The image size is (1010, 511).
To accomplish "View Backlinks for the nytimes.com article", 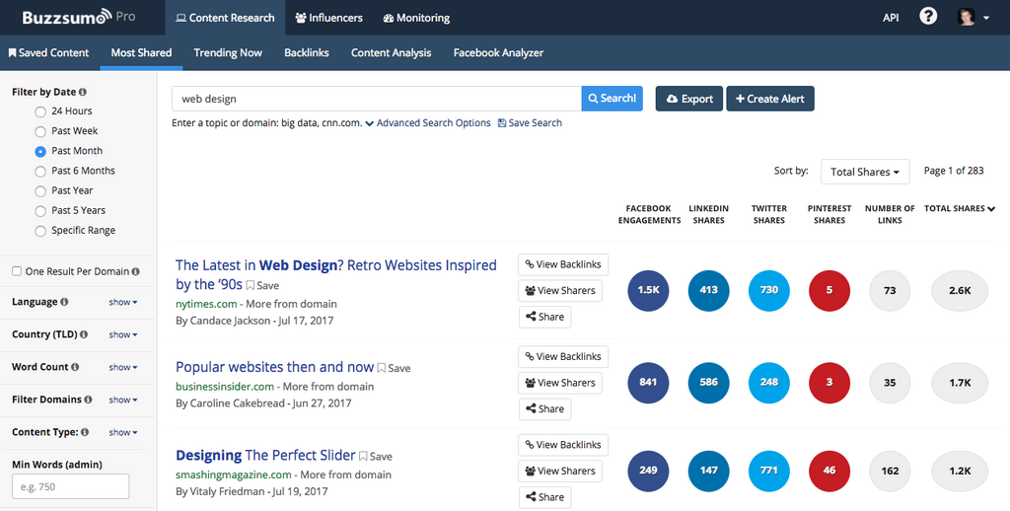I will click(x=563, y=264).
